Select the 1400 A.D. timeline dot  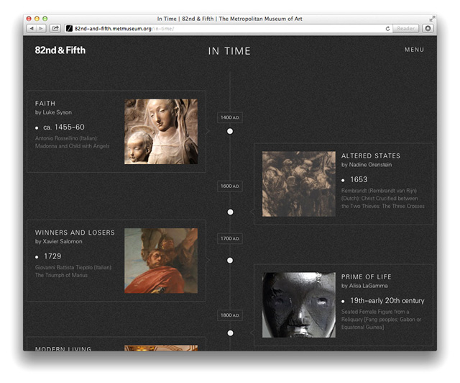(x=230, y=131)
